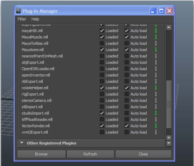Click the OpenEXRLoader.mll plugin name

click(38, 69)
